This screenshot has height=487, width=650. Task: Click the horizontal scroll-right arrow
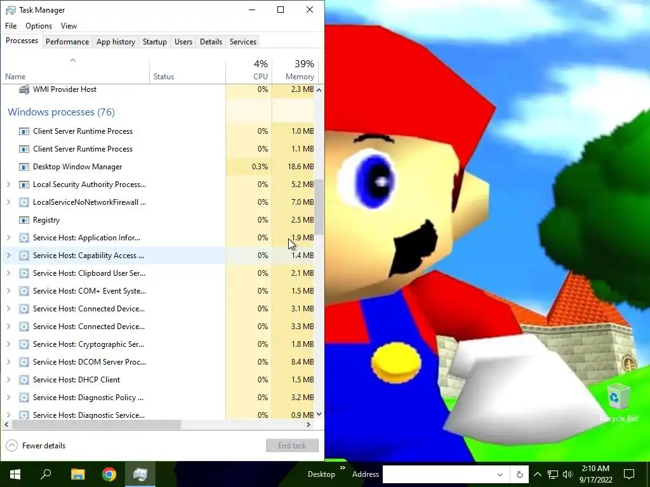pyautogui.click(x=308, y=424)
